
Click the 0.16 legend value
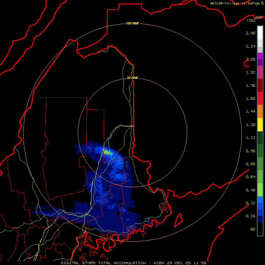(251, 216)
